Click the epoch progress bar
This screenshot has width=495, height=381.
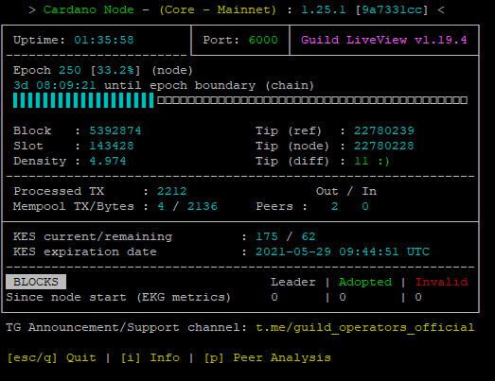click(240, 100)
